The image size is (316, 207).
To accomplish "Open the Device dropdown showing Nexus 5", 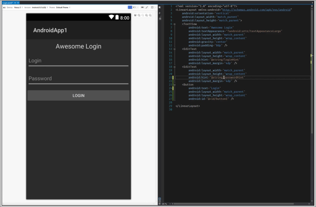I will click(x=18, y=8).
